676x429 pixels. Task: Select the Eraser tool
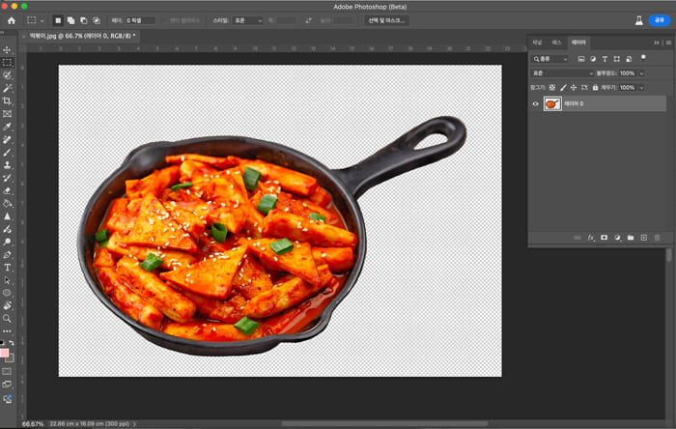[7, 190]
